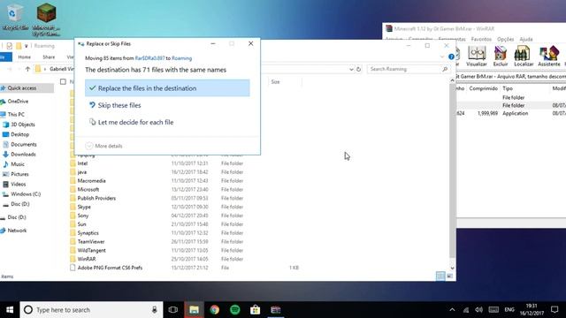The width and height of the screenshot is (566, 318).
Task: Select the TeamViewer folder
Action: click(91, 241)
